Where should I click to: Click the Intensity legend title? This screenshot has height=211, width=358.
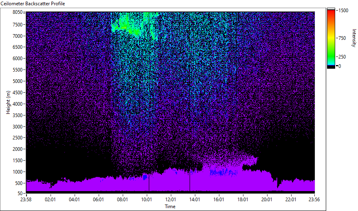coord(354,38)
